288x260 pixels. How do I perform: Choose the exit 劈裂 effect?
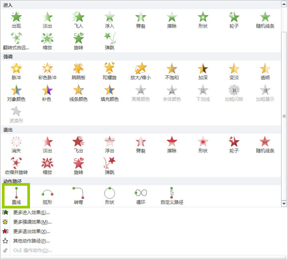point(141,145)
